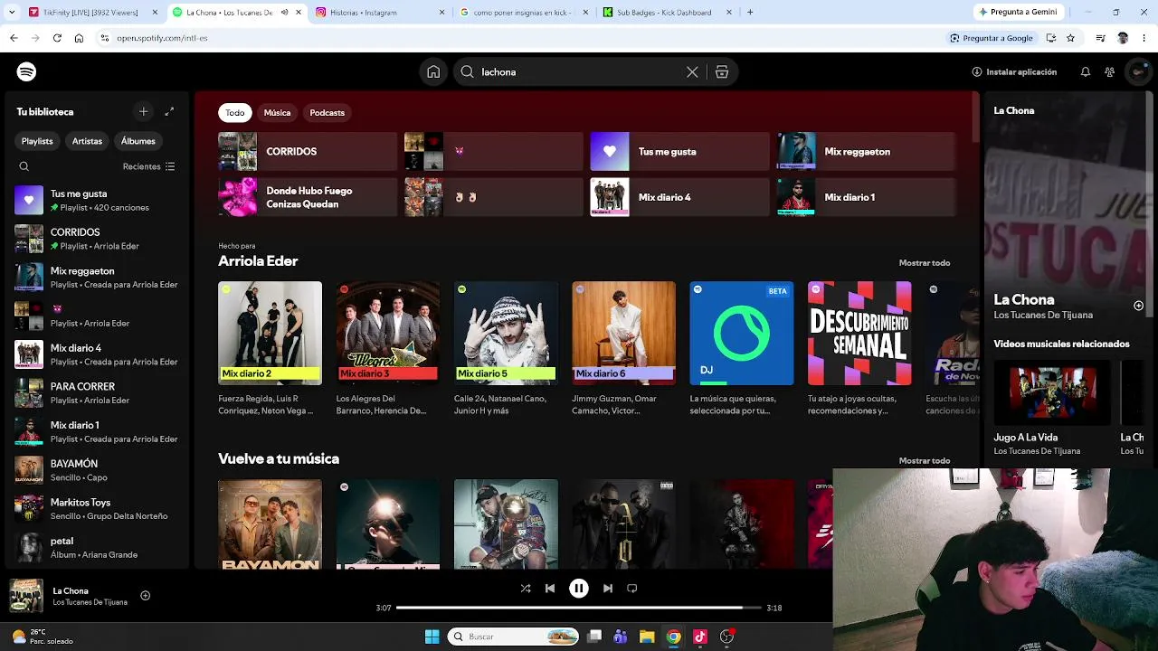Clear the lachona search text

pos(692,72)
